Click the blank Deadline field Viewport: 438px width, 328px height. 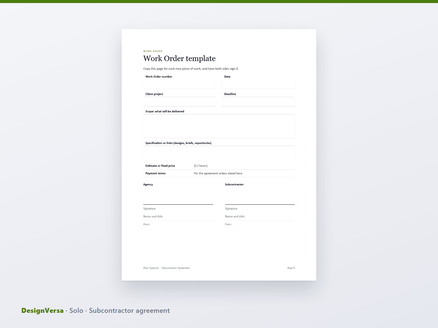pyautogui.click(x=258, y=102)
